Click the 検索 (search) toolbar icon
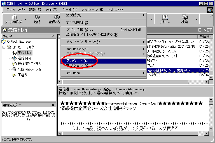Screen dimensions: 215x143 [185, 17]
